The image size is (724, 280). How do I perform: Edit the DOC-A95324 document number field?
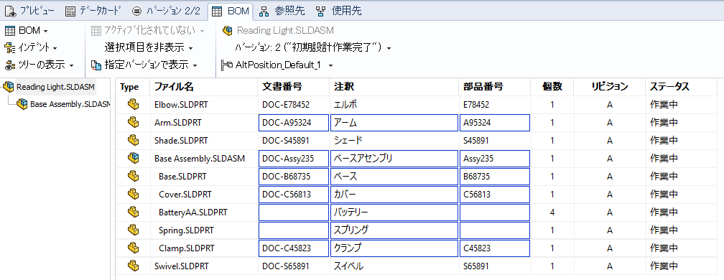(x=294, y=123)
